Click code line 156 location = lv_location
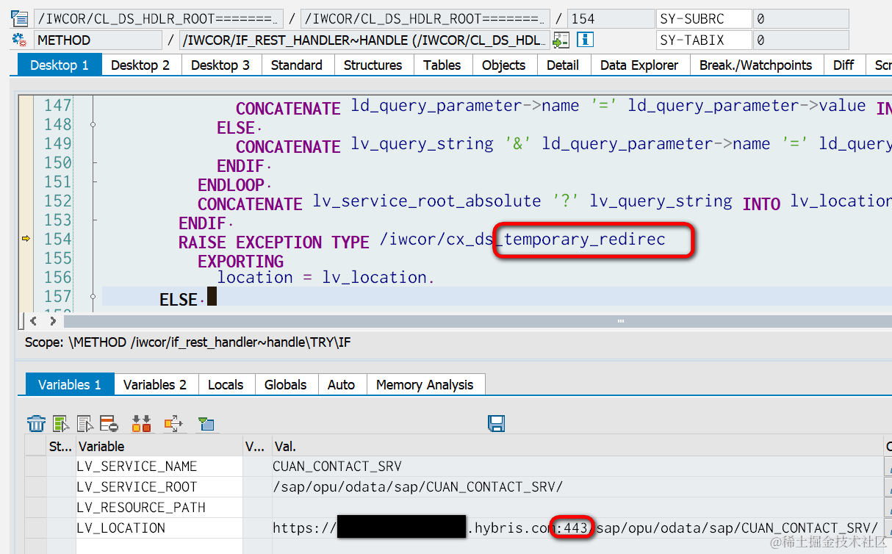The height and width of the screenshot is (554, 892). [325, 277]
